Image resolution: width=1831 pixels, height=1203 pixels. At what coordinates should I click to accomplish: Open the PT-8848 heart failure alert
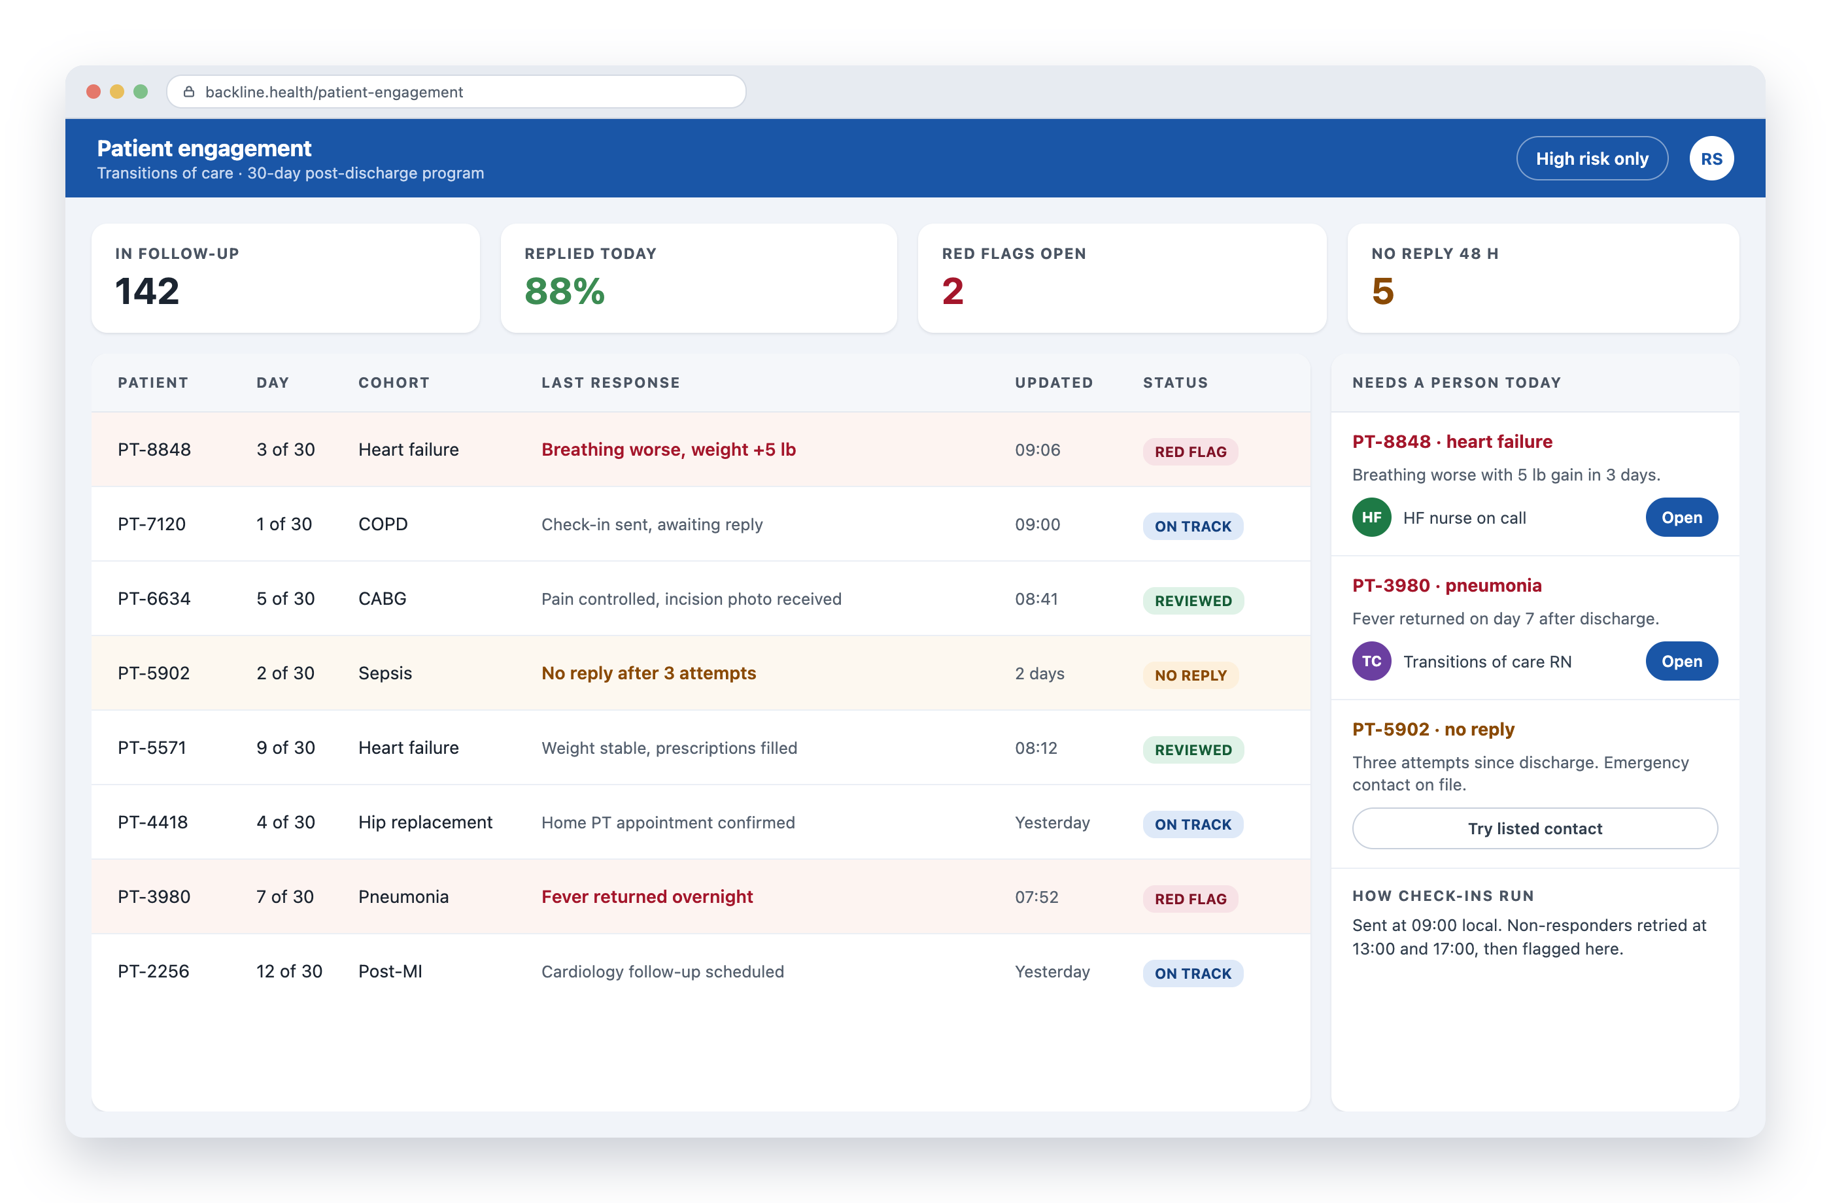pos(1681,518)
